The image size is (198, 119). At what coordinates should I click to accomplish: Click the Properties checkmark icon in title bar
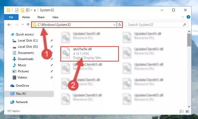tap(17, 10)
